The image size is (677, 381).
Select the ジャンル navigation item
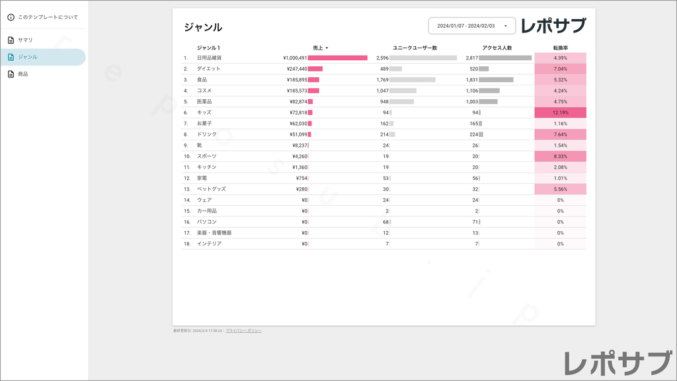coord(28,57)
